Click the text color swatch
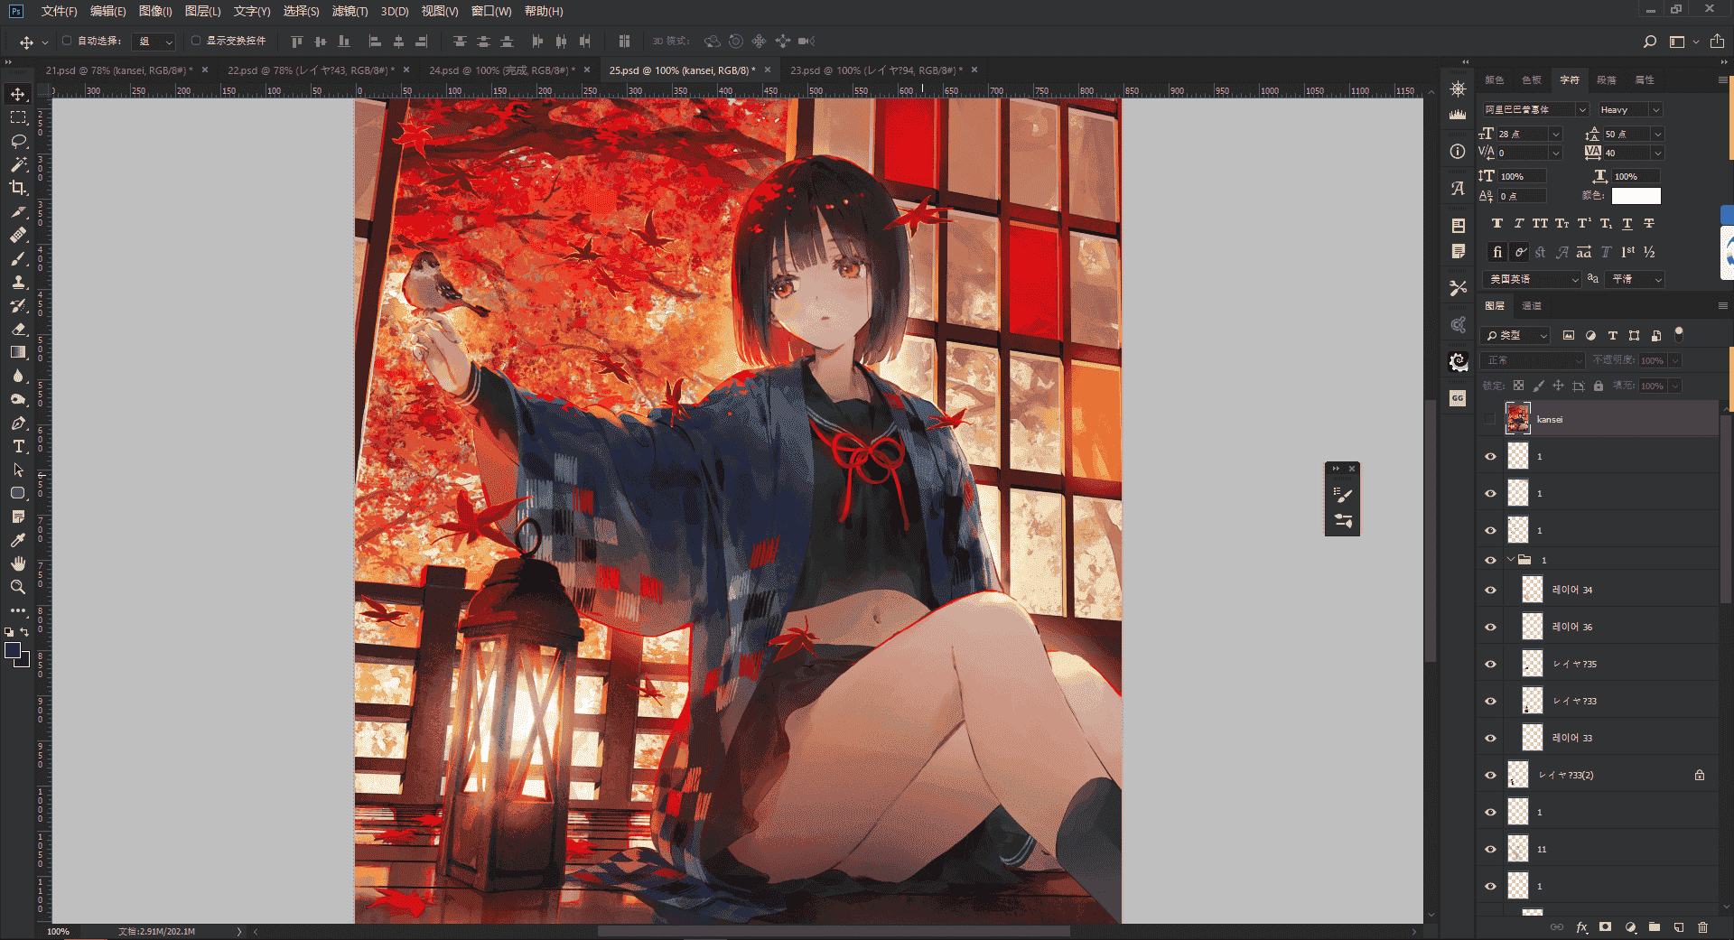The width and height of the screenshot is (1734, 940). (1636, 196)
